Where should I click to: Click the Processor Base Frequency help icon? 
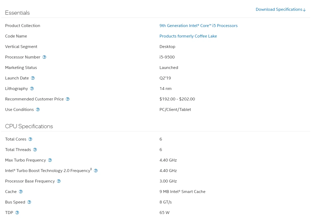(59, 181)
